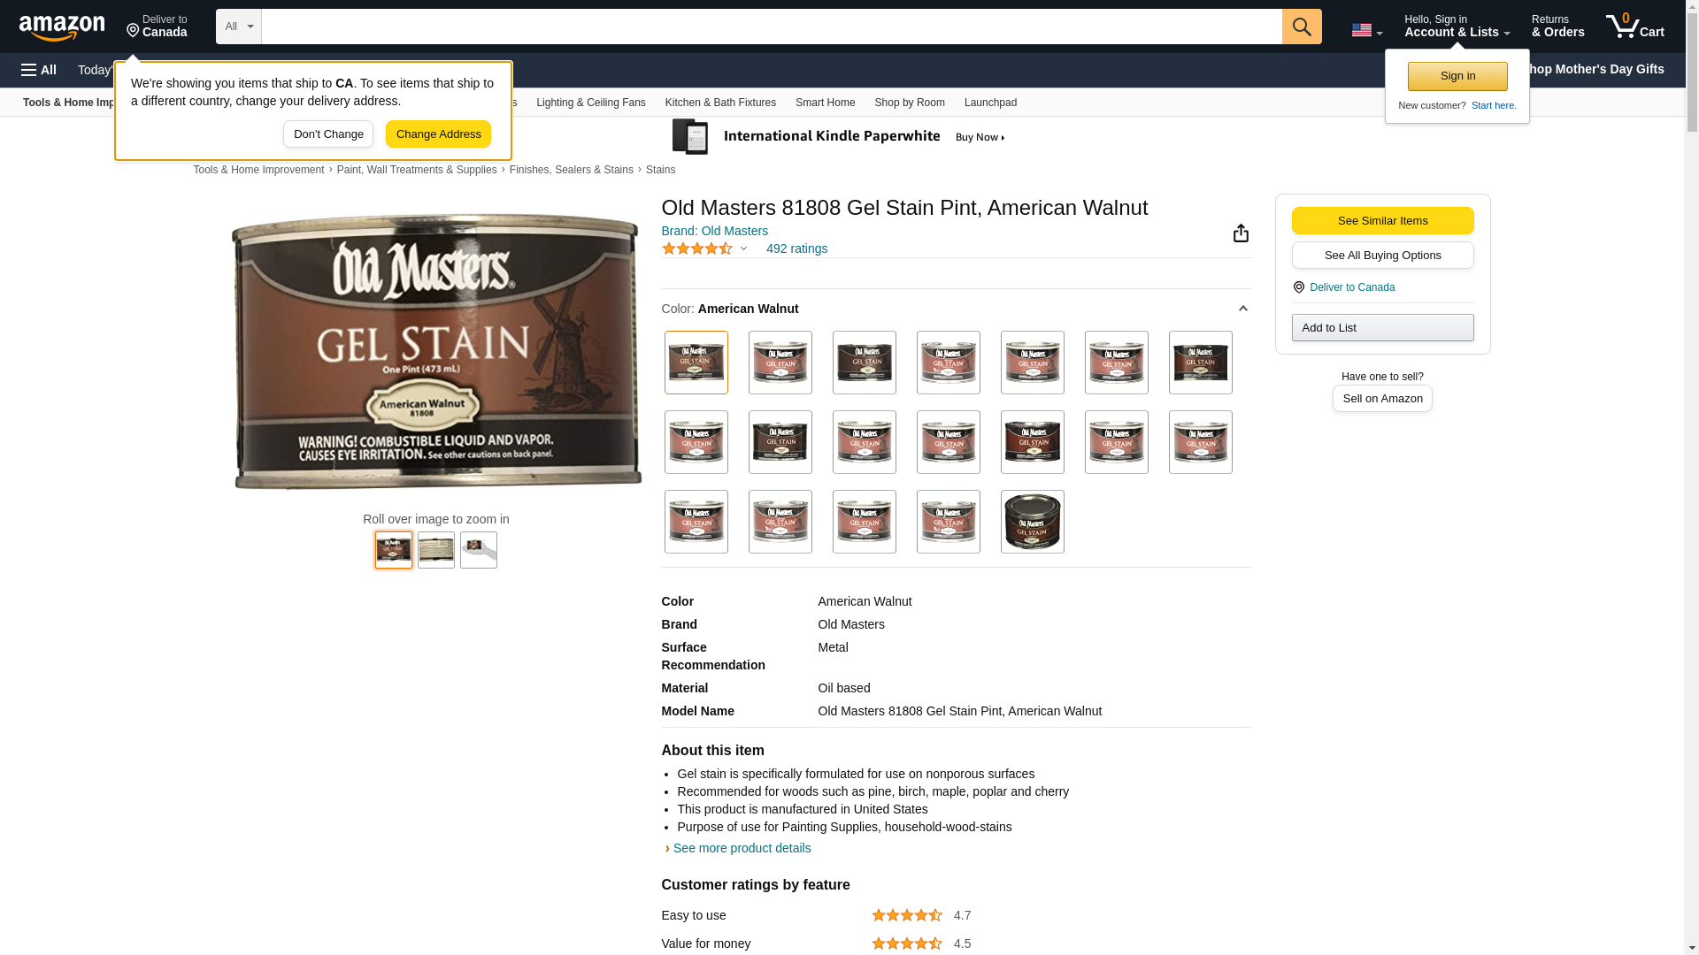1699x955 pixels.
Task: Click into the search input field
Action: pos(772,27)
